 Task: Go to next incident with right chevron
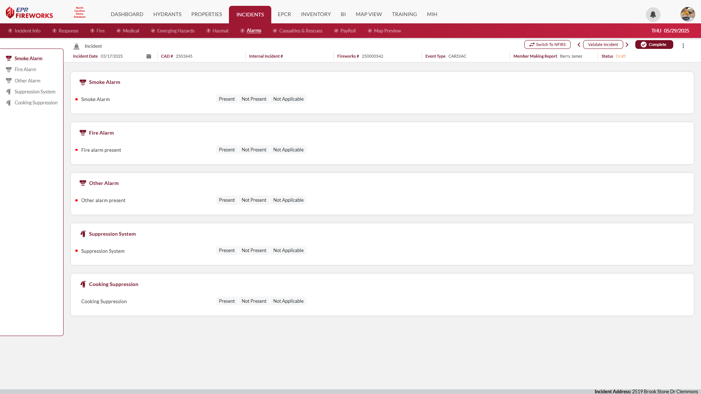click(x=627, y=45)
